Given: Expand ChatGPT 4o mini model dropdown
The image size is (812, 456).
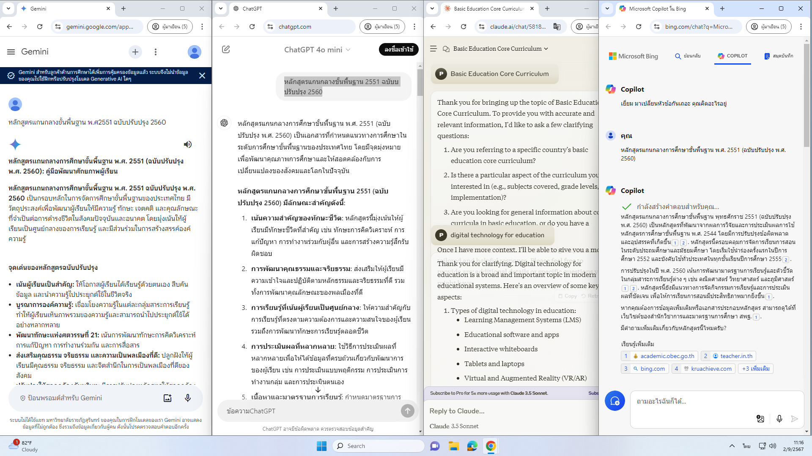Looking at the screenshot, I should (317, 49).
